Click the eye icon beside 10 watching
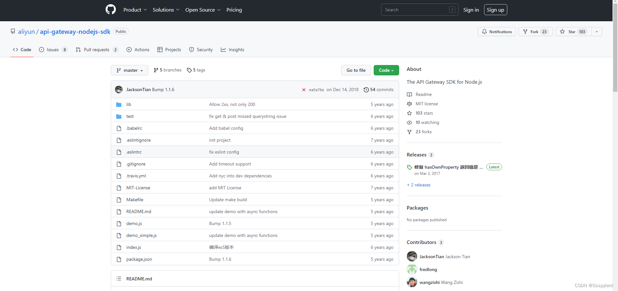618x291 pixels. [x=409, y=122]
